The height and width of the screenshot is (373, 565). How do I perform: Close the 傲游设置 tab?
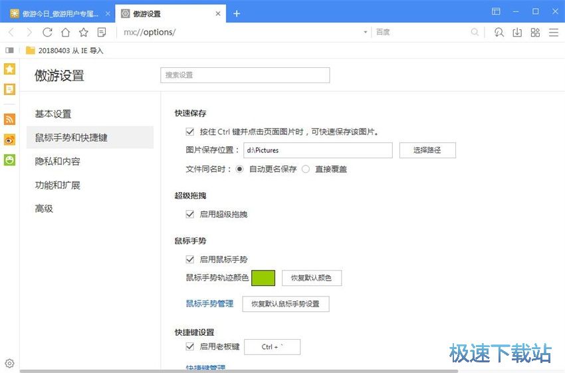click(218, 14)
